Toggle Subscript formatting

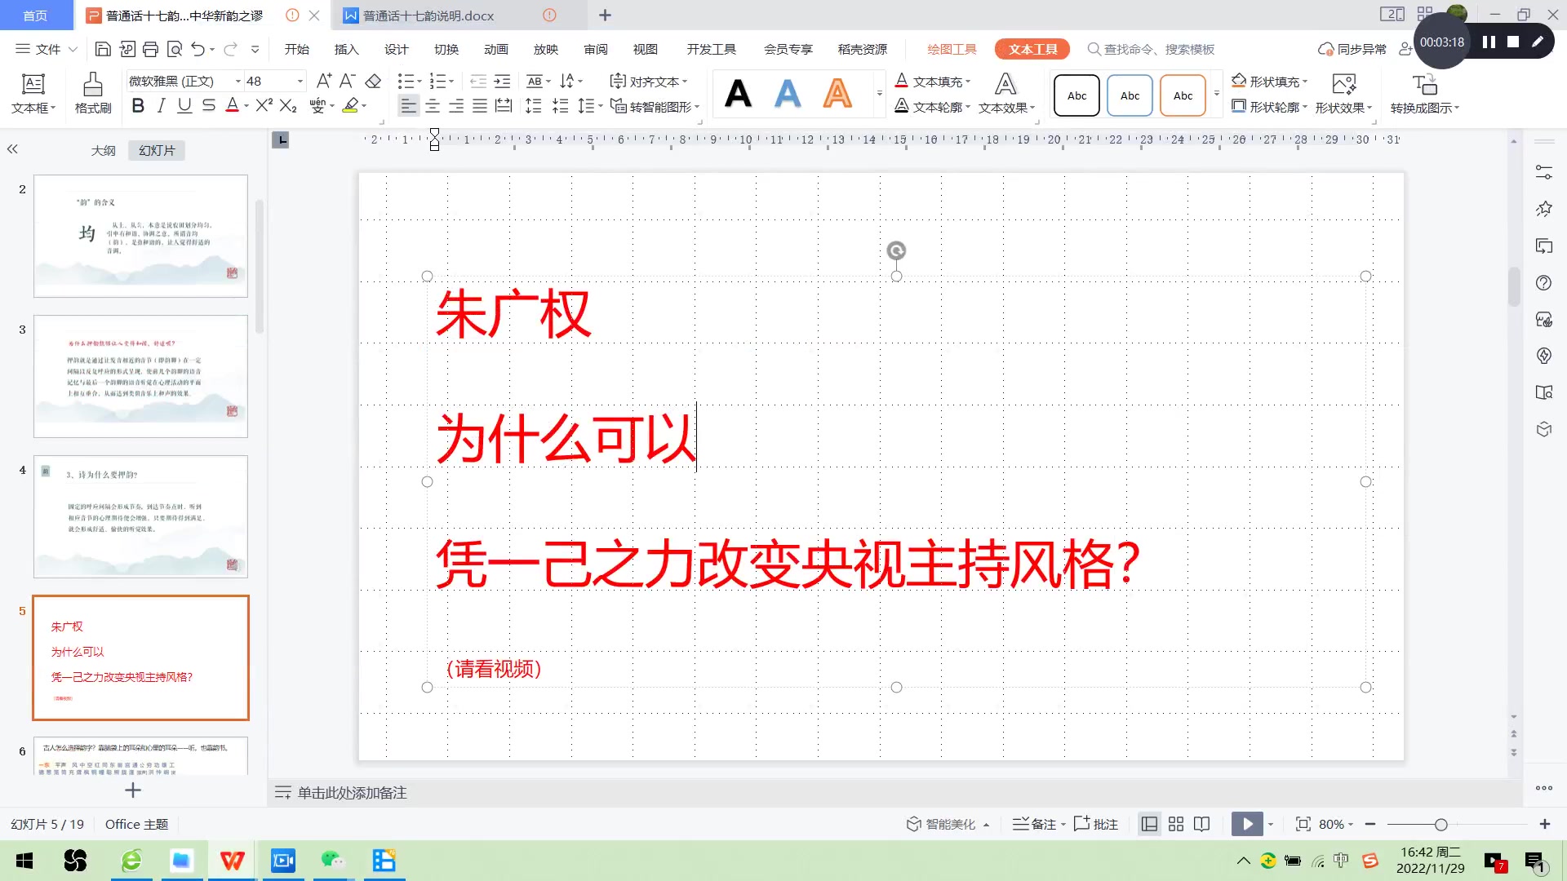(288, 105)
